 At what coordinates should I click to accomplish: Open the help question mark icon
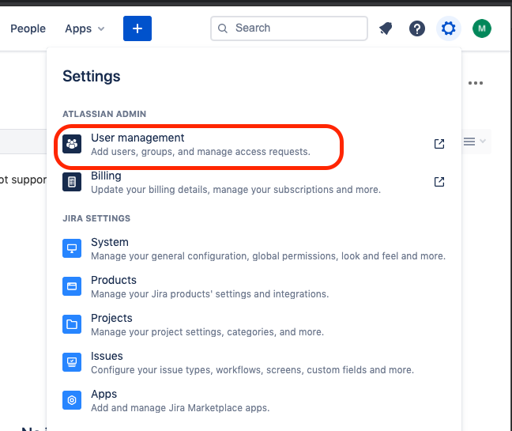pos(417,28)
